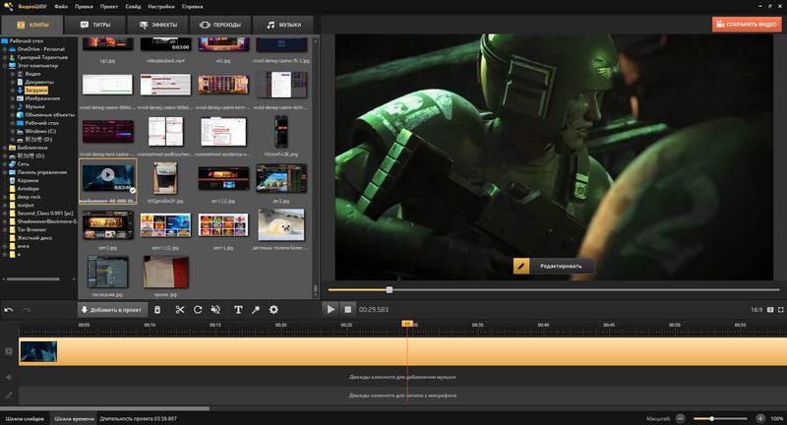Image resolution: width=787 pixels, height=425 pixels.
Task: Open the Слайд menu
Action: [133, 7]
